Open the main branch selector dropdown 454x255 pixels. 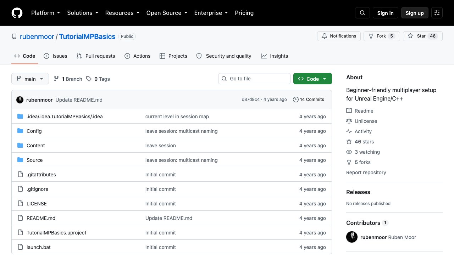point(30,79)
